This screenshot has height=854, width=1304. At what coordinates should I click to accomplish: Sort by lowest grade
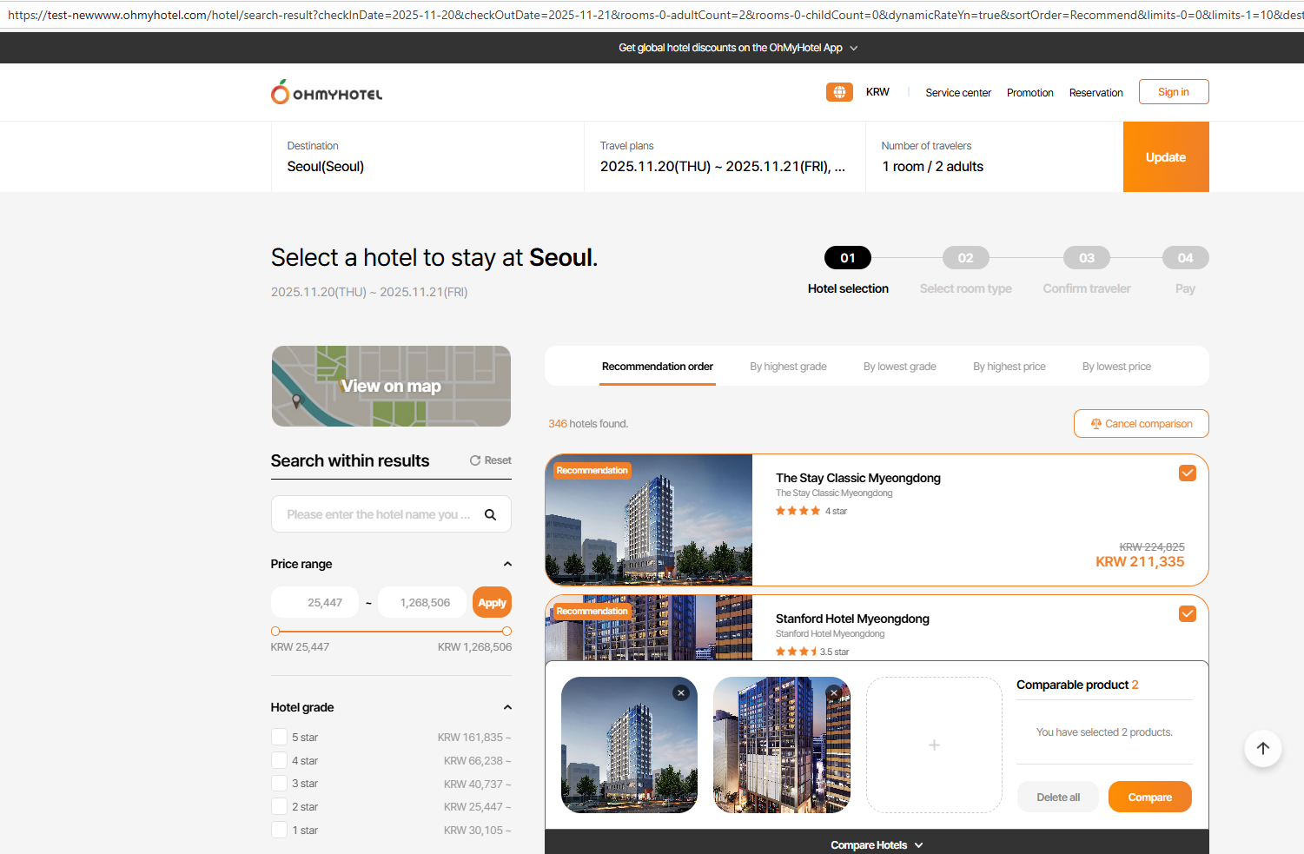coord(900,367)
